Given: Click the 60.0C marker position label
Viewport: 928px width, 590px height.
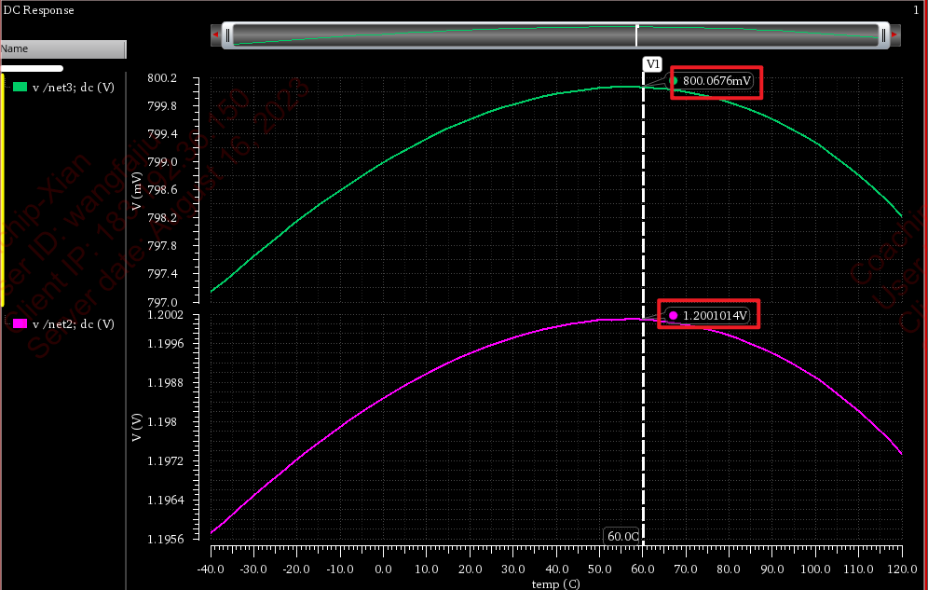Looking at the screenshot, I should 622,536.
